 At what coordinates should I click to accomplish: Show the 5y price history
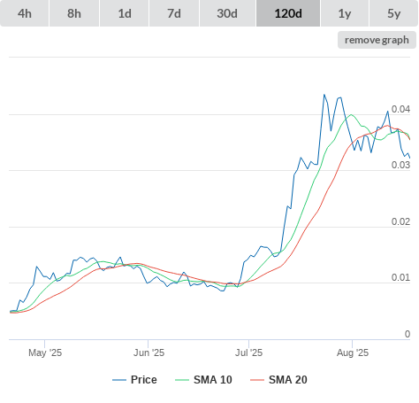coord(394,13)
